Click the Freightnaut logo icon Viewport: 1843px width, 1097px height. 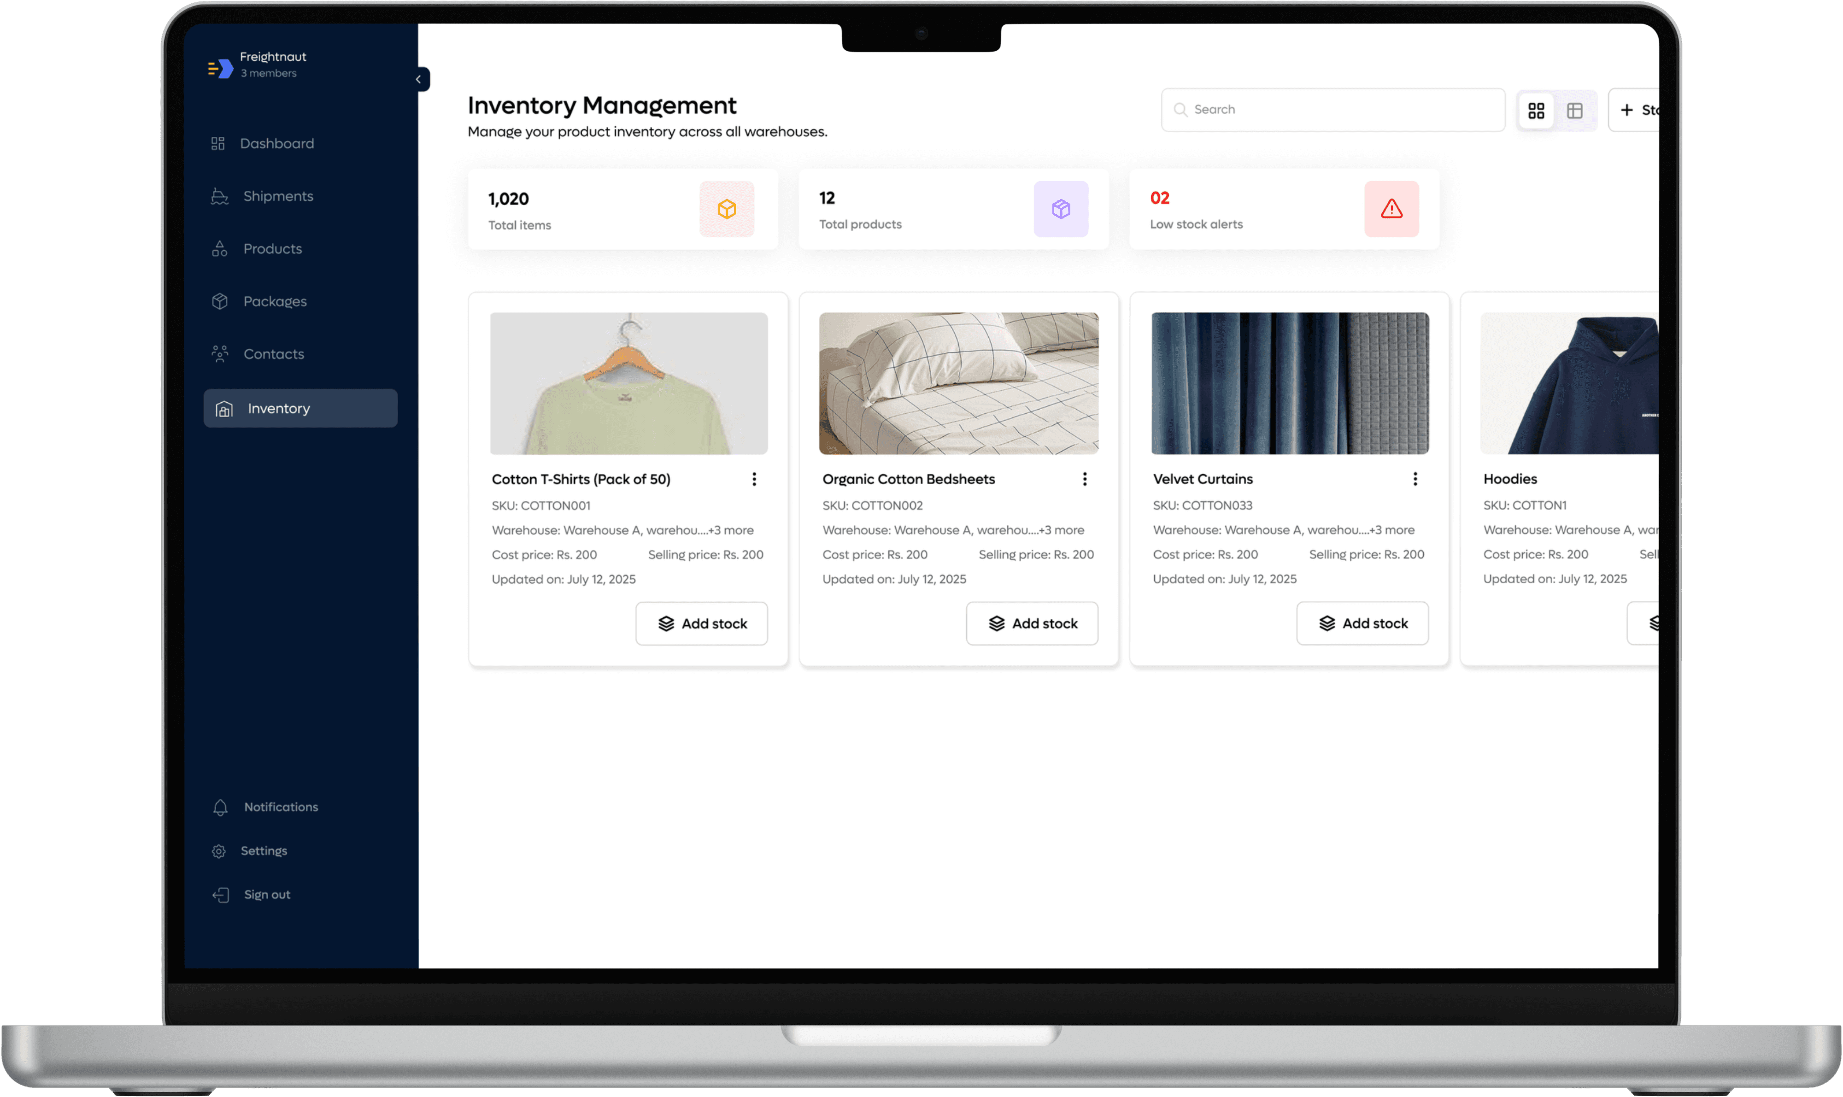point(220,69)
